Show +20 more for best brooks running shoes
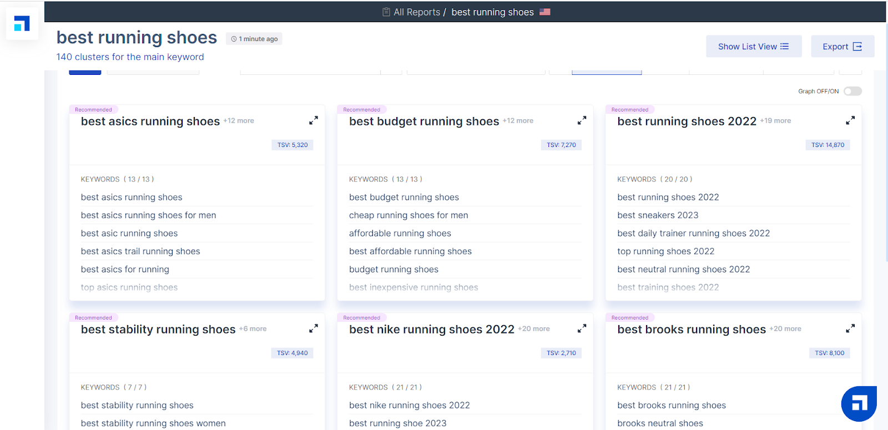This screenshot has width=888, height=430. pyautogui.click(x=785, y=329)
